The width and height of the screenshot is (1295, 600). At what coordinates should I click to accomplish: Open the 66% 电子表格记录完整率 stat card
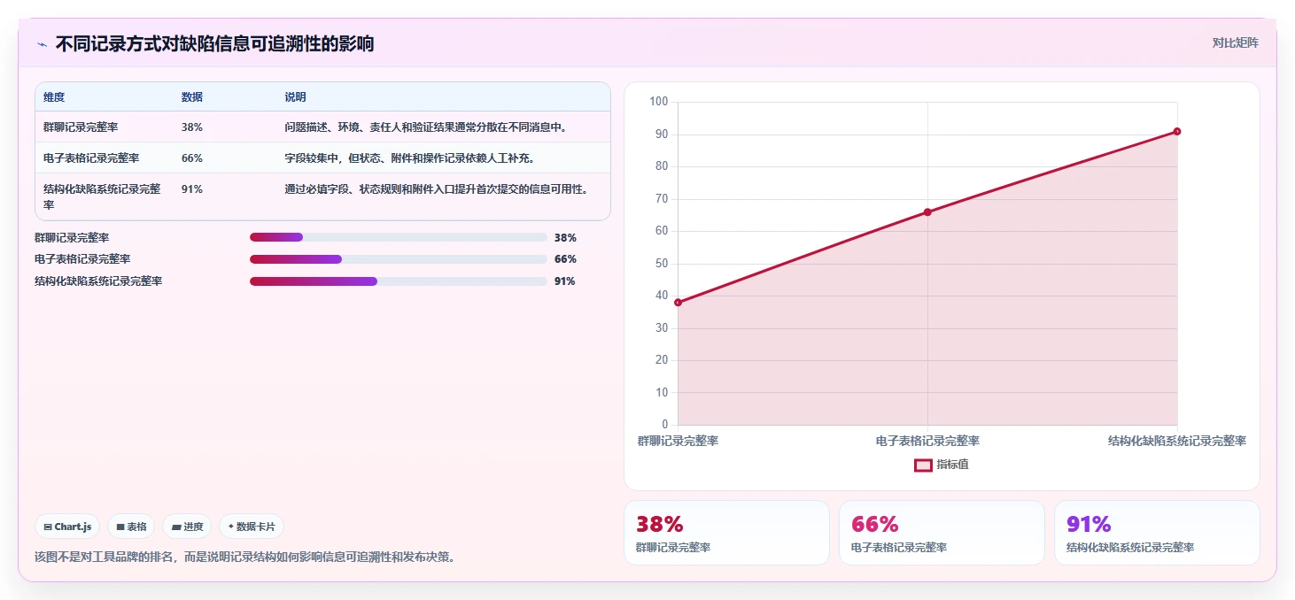[x=942, y=533]
